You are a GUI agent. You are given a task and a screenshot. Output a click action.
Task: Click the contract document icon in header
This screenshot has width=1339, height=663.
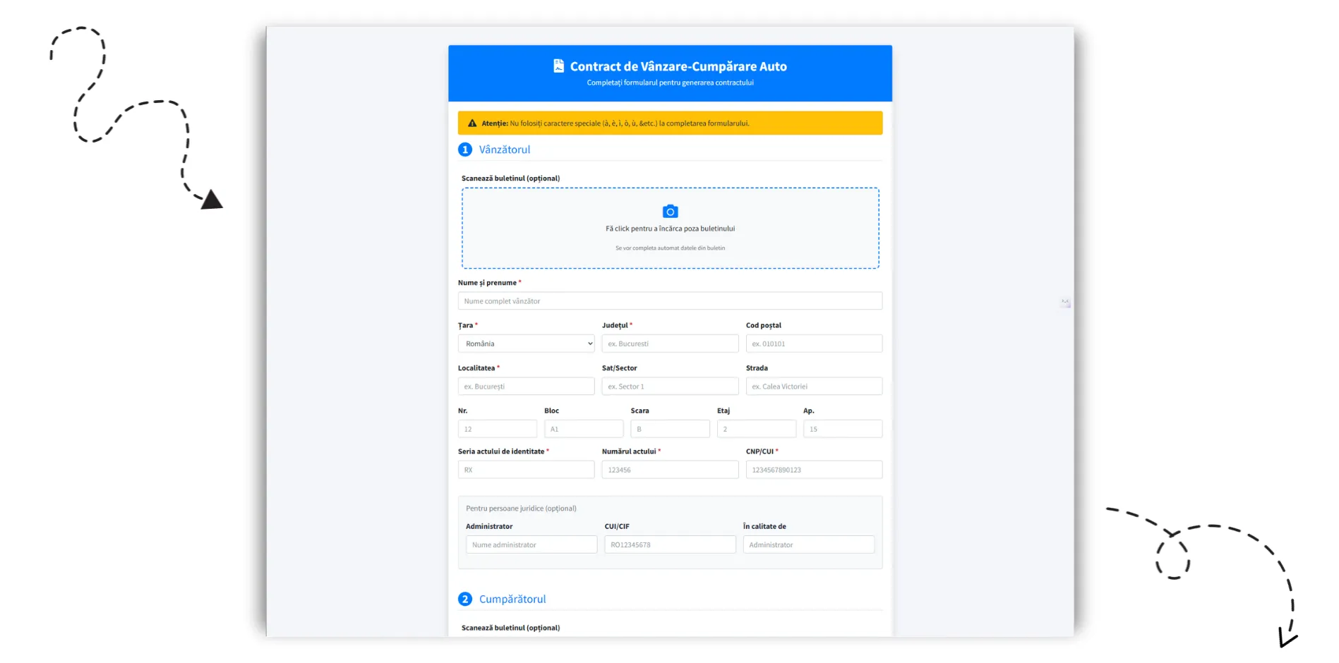pos(558,66)
